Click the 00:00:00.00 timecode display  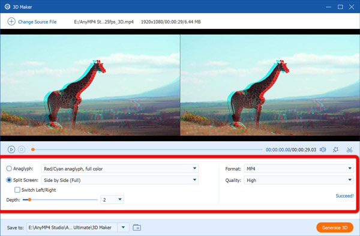(278, 150)
